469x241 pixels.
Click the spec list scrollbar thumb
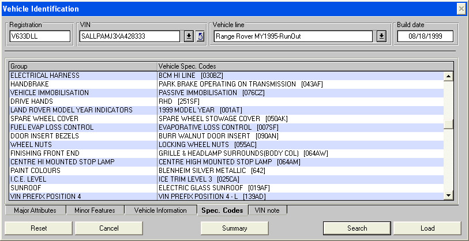[x=448, y=124]
